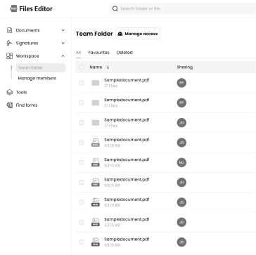The width and height of the screenshot is (256, 255).
Task: Click the Files Editor PDF logo icon
Action: [x=13, y=8]
